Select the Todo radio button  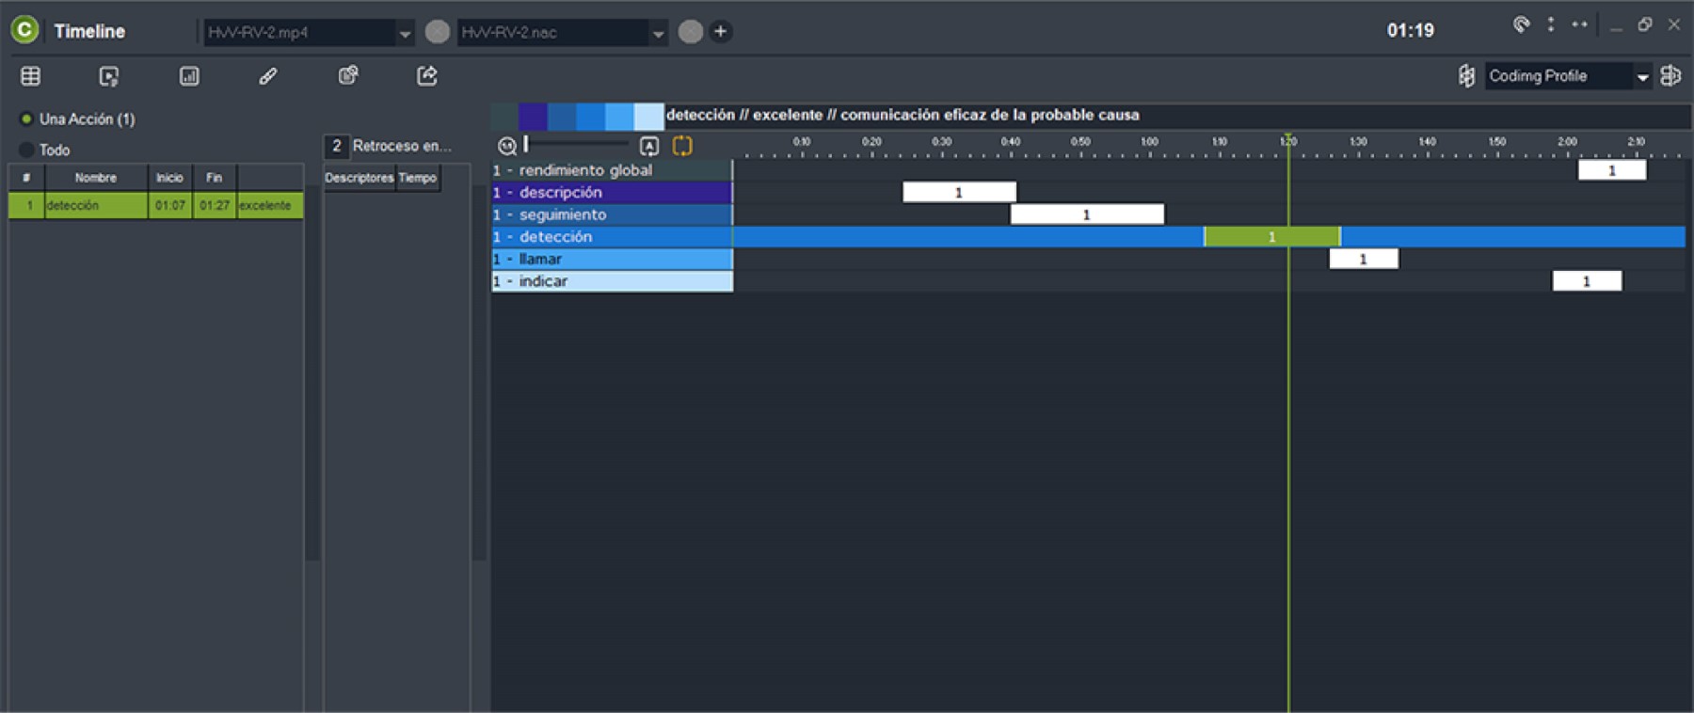click(26, 150)
